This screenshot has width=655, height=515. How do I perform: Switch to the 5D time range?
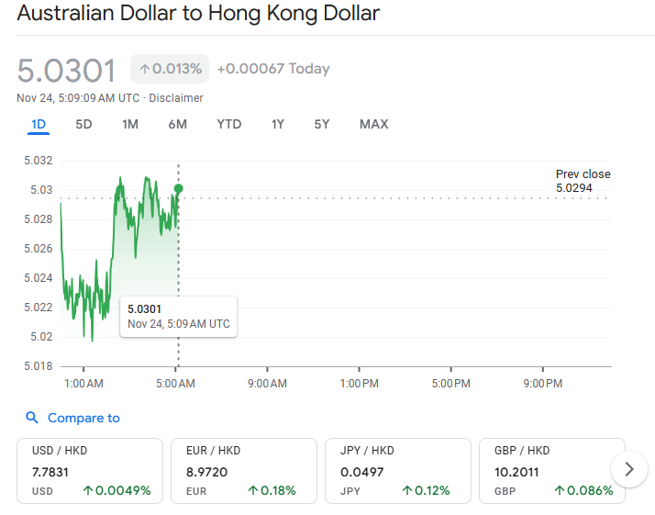(83, 124)
